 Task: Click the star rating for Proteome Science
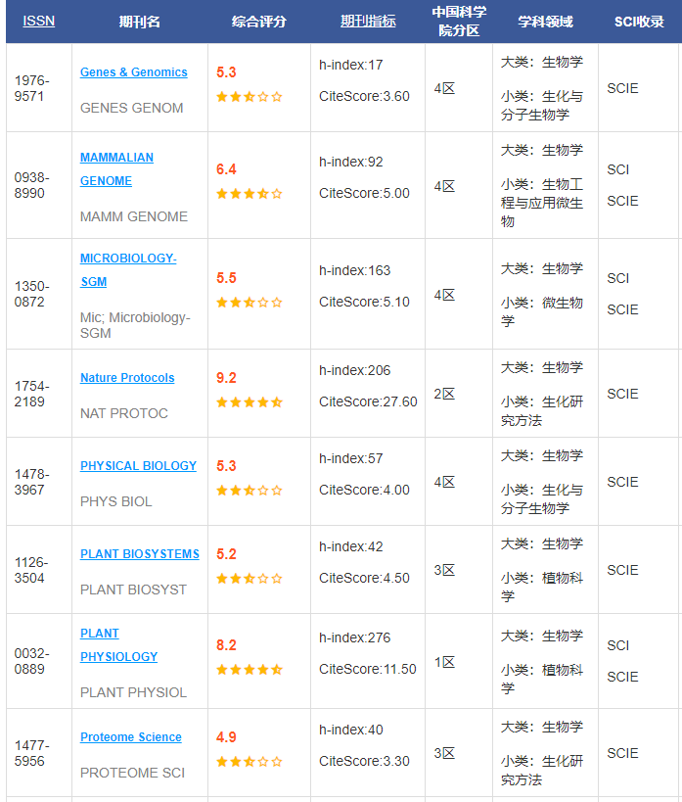249,762
